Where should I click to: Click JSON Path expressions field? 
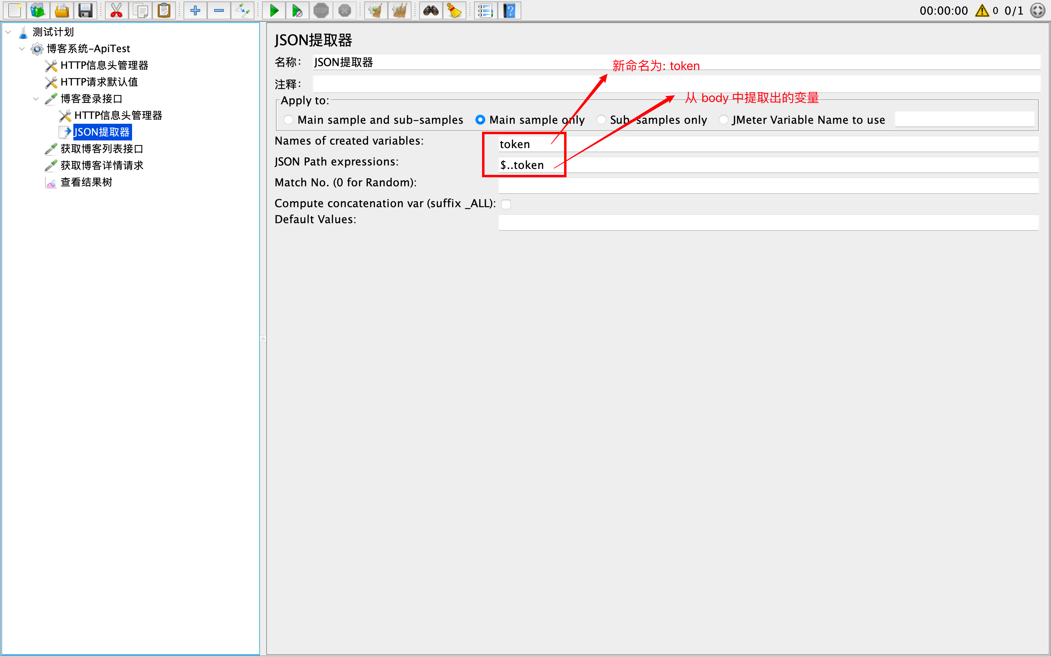[x=768, y=165]
